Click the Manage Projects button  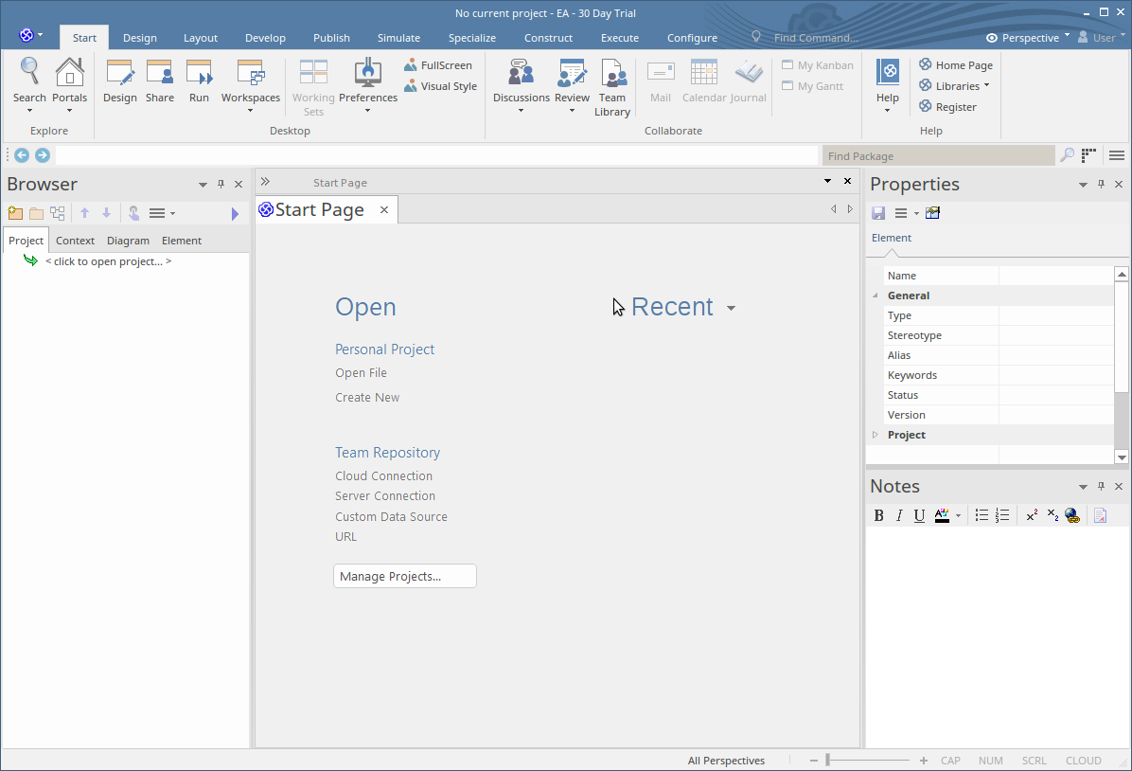pos(404,576)
